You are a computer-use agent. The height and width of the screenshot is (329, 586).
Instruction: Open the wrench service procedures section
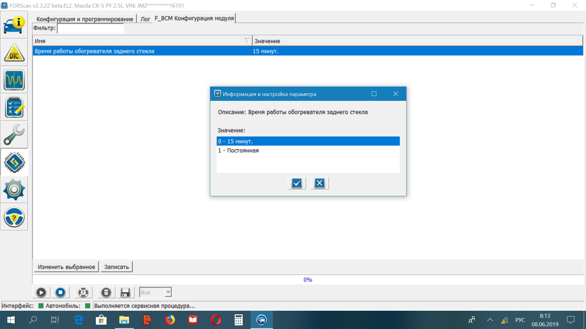click(x=14, y=135)
